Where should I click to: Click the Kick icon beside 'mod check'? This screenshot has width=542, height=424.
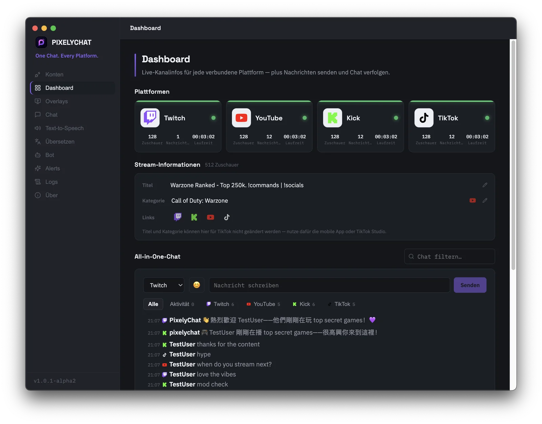point(165,385)
